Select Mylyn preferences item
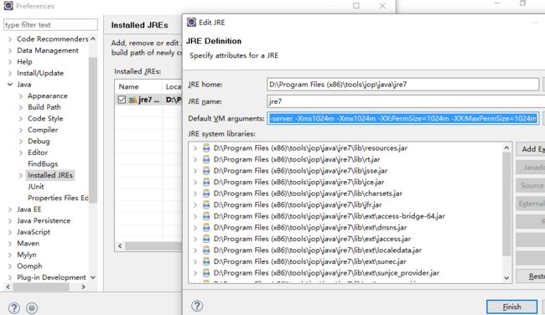Image resolution: width=545 pixels, height=315 pixels. pyautogui.click(x=27, y=255)
